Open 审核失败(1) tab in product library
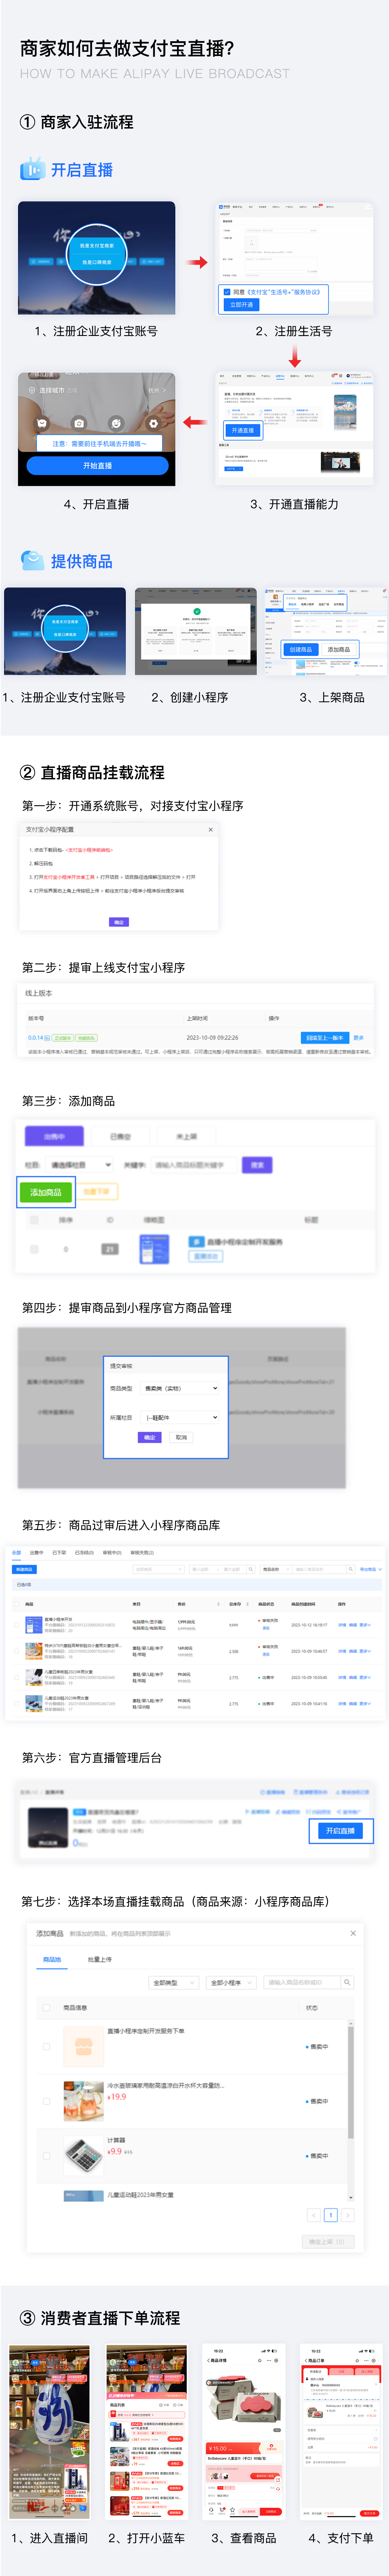389x2576 pixels. [x=142, y=1553]
